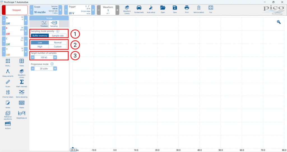Click the Open folder icon

coord(163,9)
